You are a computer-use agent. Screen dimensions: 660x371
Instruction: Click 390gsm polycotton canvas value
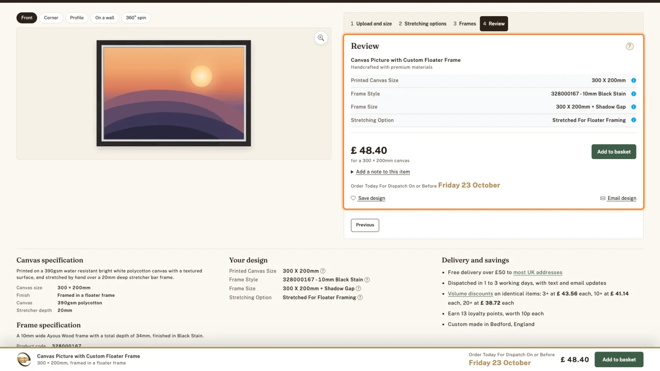pyautogui.click(x=80, y=303)
